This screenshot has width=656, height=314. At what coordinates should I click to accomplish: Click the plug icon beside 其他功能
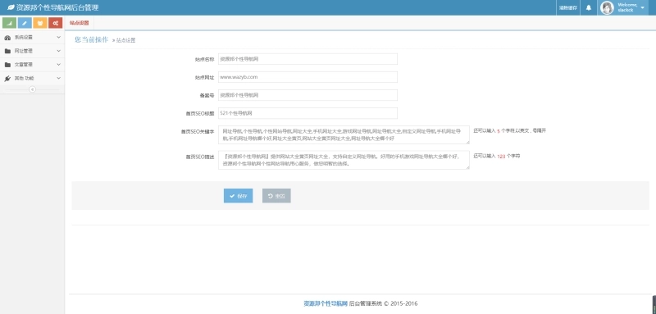7,79
